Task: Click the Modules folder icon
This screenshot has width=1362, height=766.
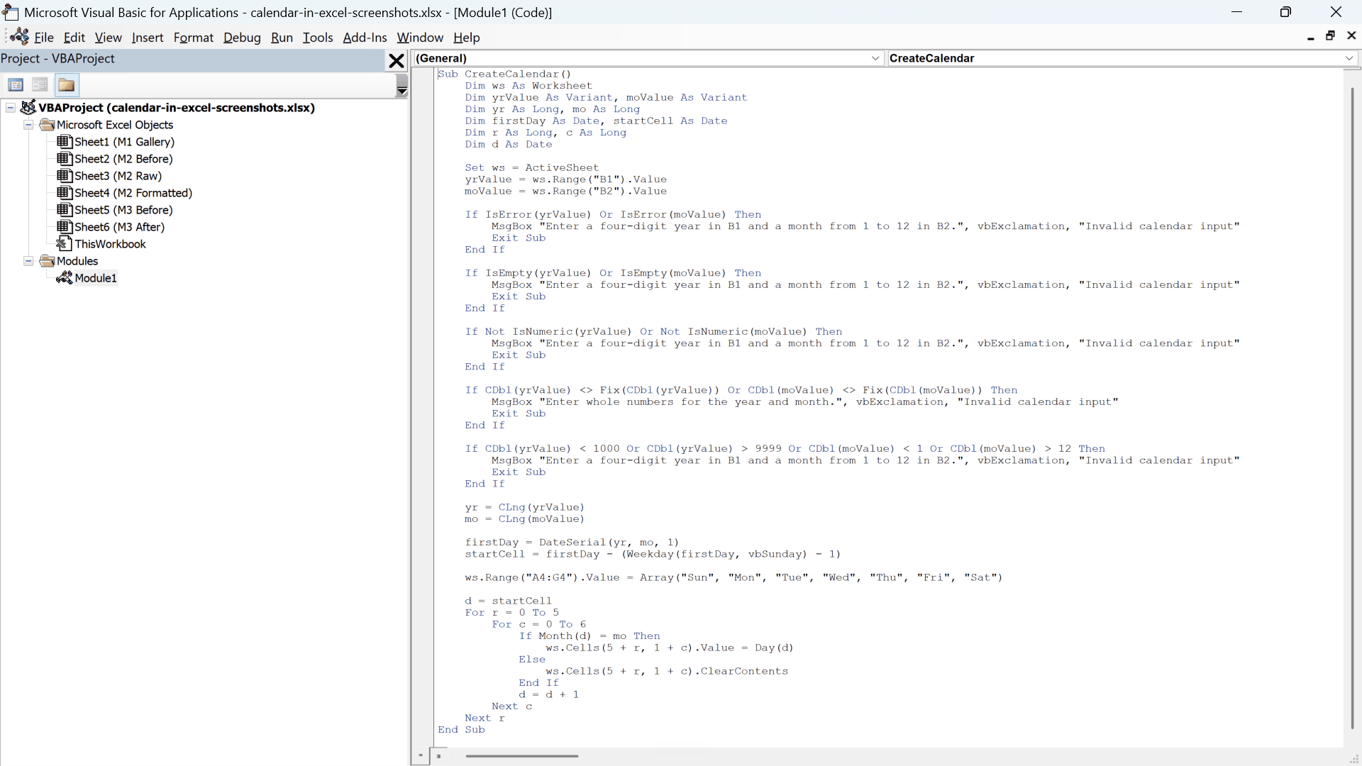Action: (48, 261)
